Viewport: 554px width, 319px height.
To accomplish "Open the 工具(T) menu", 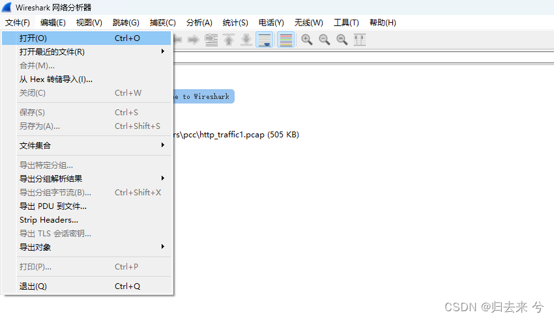I will [346, 23].
